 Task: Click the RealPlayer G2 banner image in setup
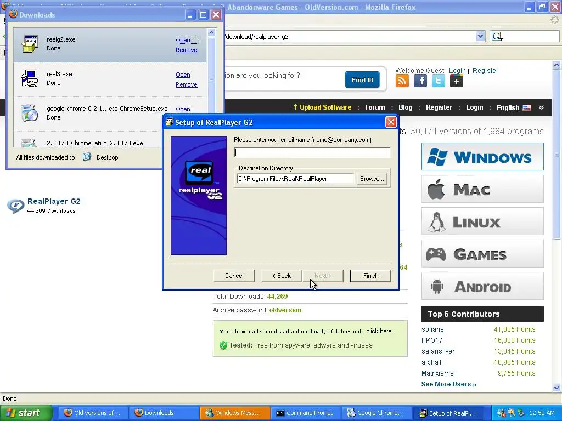pos(199,196)
